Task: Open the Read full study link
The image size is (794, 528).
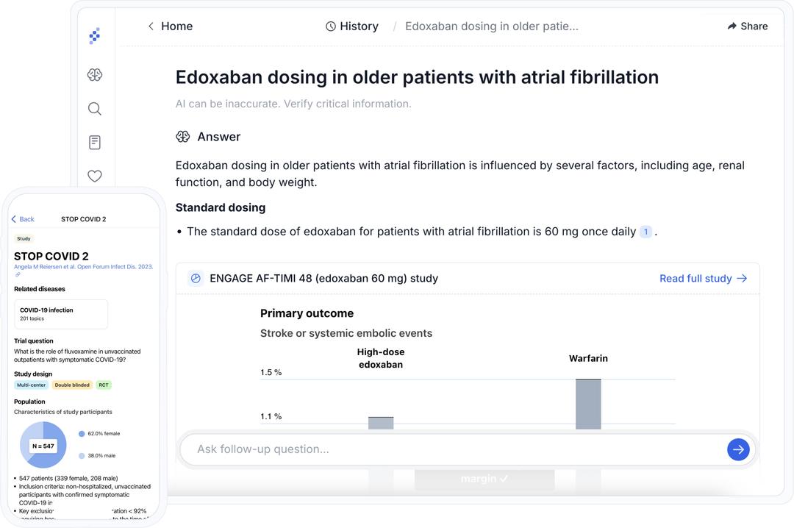Action: 703,278
